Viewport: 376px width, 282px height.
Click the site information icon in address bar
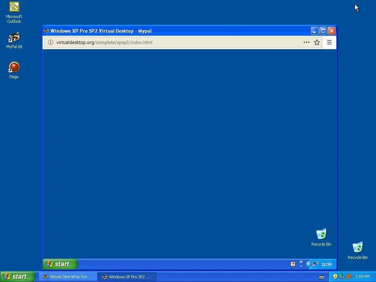click(x=50, y=43)
